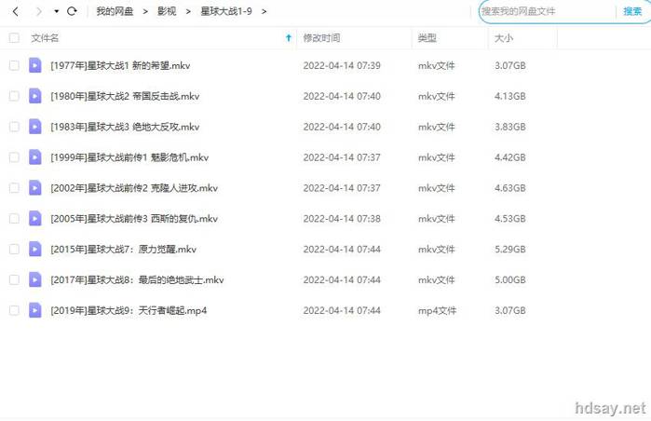Select file name [1977年]星球大战1 新的希望.mkv

pos(120,65)
